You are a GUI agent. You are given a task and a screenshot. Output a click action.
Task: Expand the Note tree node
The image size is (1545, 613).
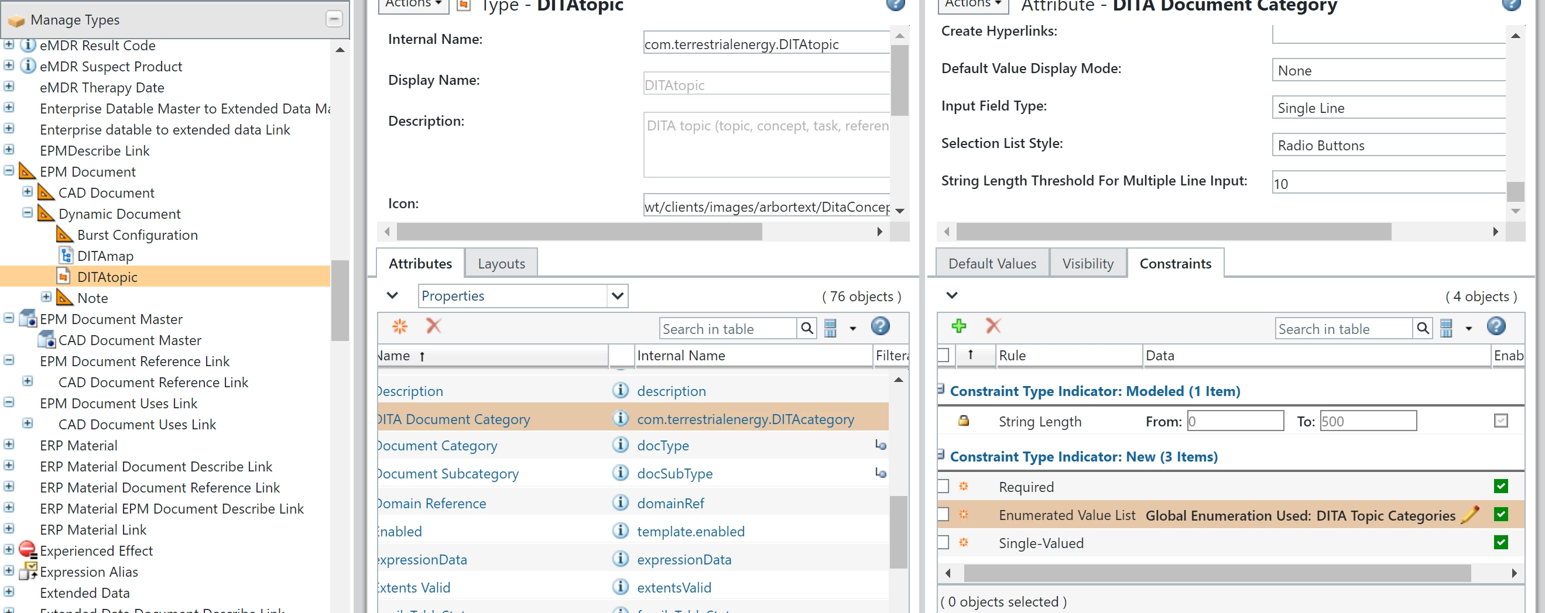pos(46,297)
